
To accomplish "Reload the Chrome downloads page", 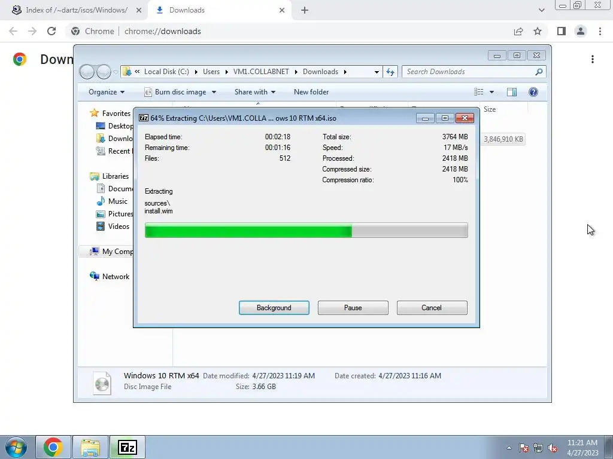I will (51, 31).
